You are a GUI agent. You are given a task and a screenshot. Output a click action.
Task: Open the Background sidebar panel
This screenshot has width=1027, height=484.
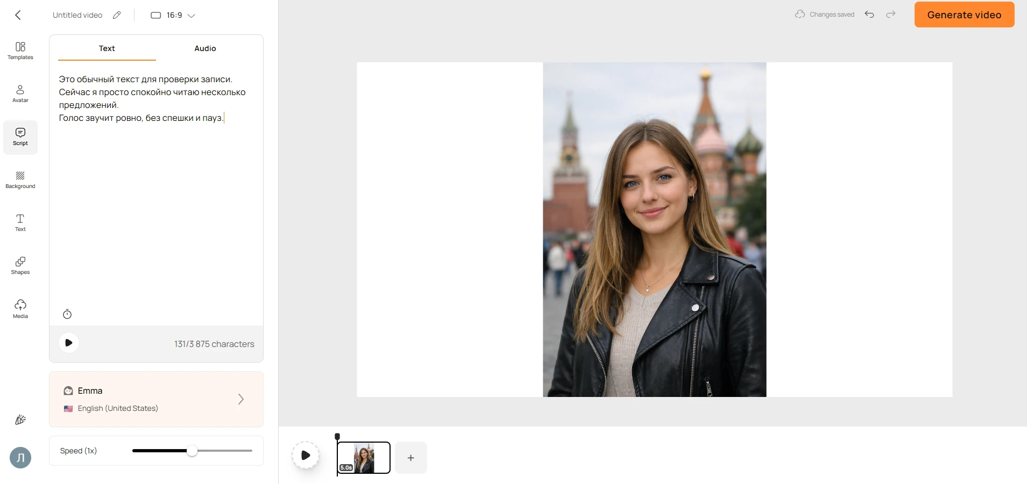[x=20, y=180]
